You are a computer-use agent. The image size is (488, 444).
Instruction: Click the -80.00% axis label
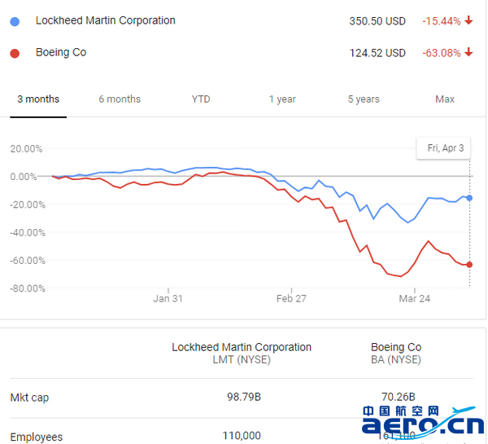pos(28,288)
